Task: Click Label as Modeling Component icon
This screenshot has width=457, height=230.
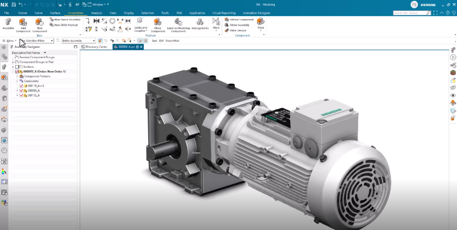Action: [x=178, y=22]
